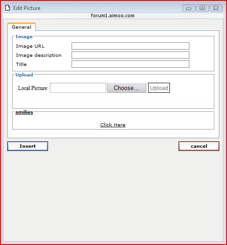227x245 pixels.
Task: Click the Local Picture label
Action: pyautogui.click(x=33, y=88)
